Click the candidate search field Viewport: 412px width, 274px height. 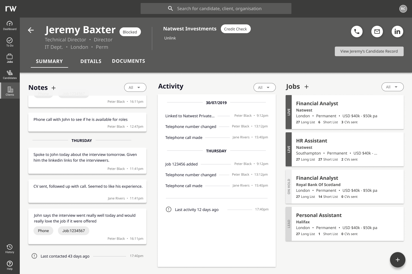(216, 8)
